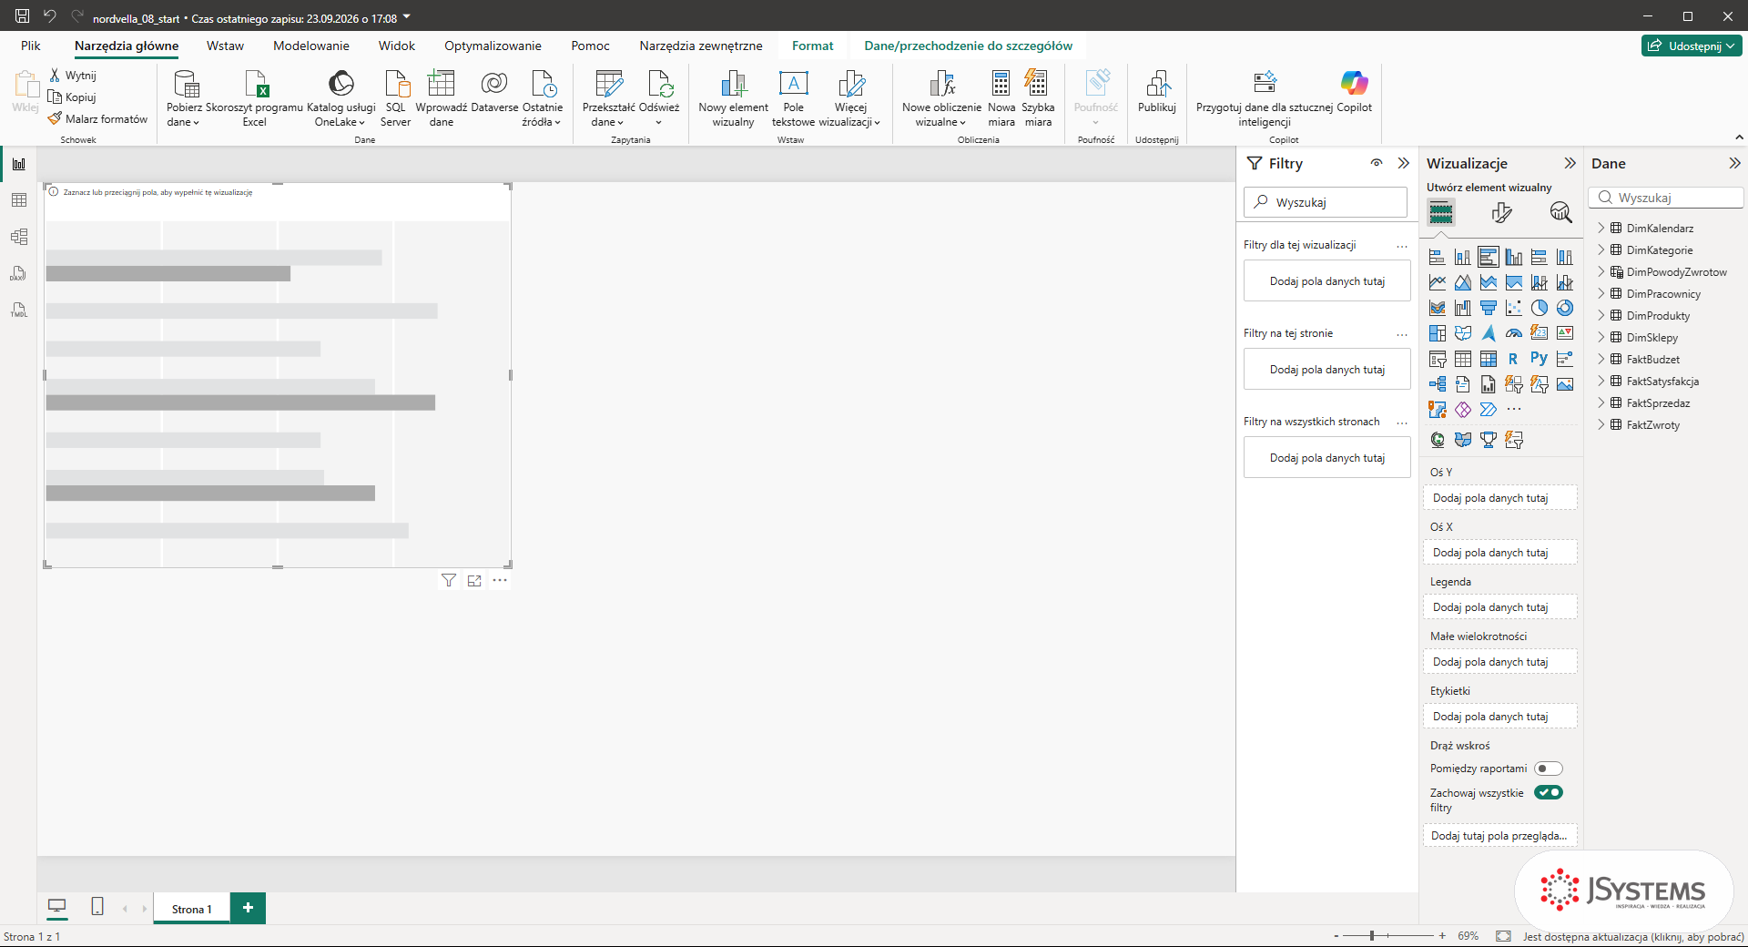Turn off Zachowaj wszystkie filtry toggle
This screenshot has height=947, width=1748.
(x=1548, y=792)
